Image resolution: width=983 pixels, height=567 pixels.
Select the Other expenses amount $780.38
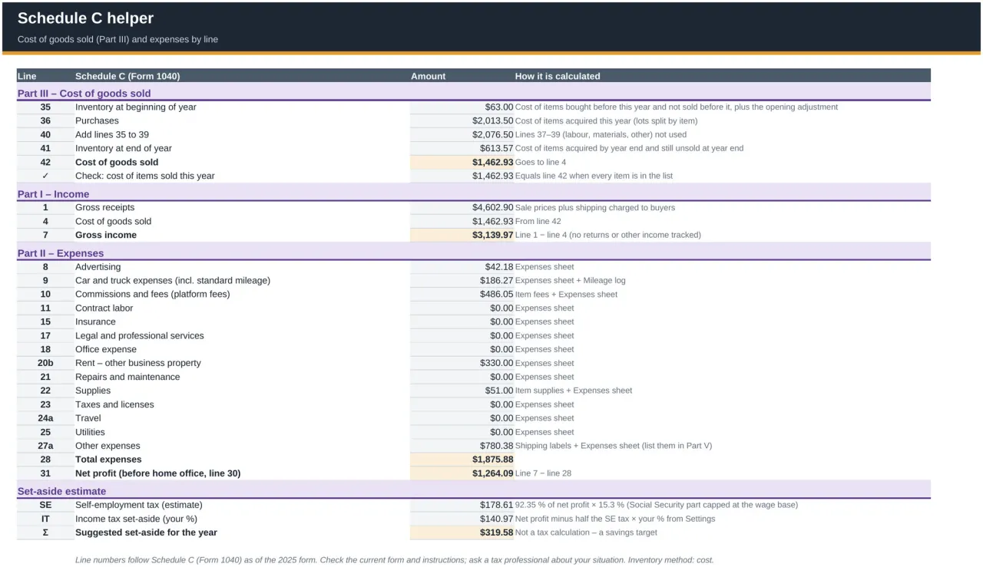pyautogui.click(x=462, y=447)
